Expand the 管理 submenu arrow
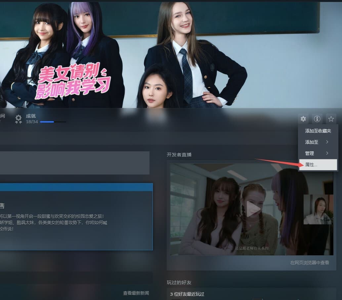The image size is (342, 300). [x=327, y=153]
